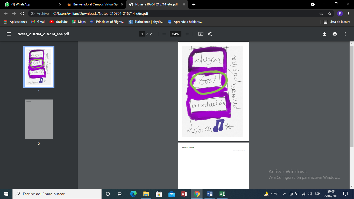Open Lista de lectura reading list
Viewport: 354px width, 199px height.
[337, 22]
